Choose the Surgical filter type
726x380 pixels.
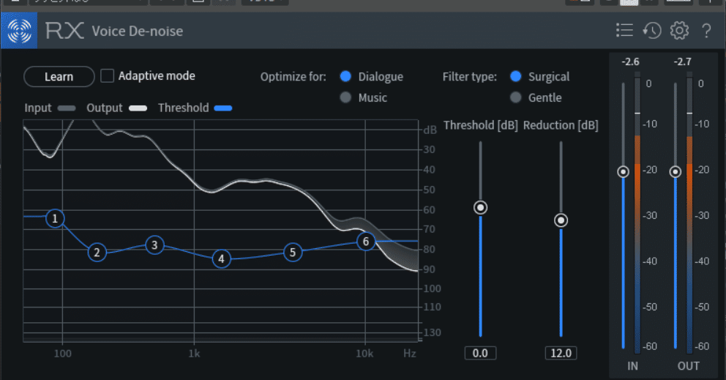(x=516, y=76)
